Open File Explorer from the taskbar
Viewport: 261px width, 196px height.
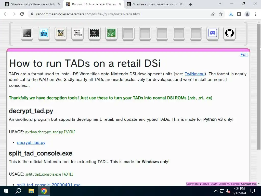tap(31, 191)
